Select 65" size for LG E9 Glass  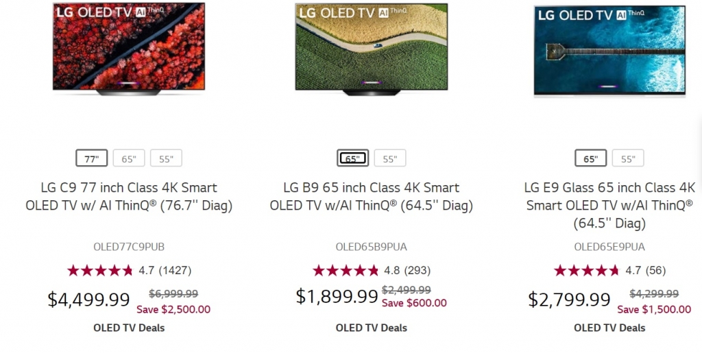[x=590, y=159]
